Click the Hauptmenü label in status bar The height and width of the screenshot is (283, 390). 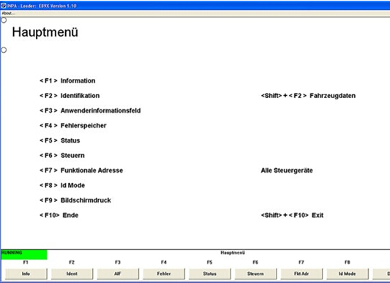coord(233,253)
